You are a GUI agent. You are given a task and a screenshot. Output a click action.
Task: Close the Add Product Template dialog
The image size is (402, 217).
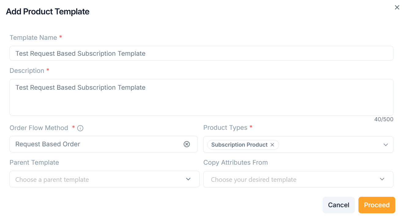[397, 8]
